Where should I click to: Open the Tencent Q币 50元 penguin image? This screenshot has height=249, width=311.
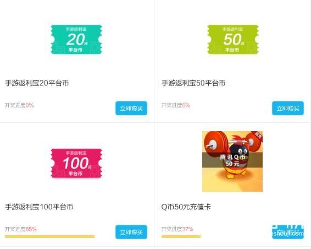pos(232,161)
